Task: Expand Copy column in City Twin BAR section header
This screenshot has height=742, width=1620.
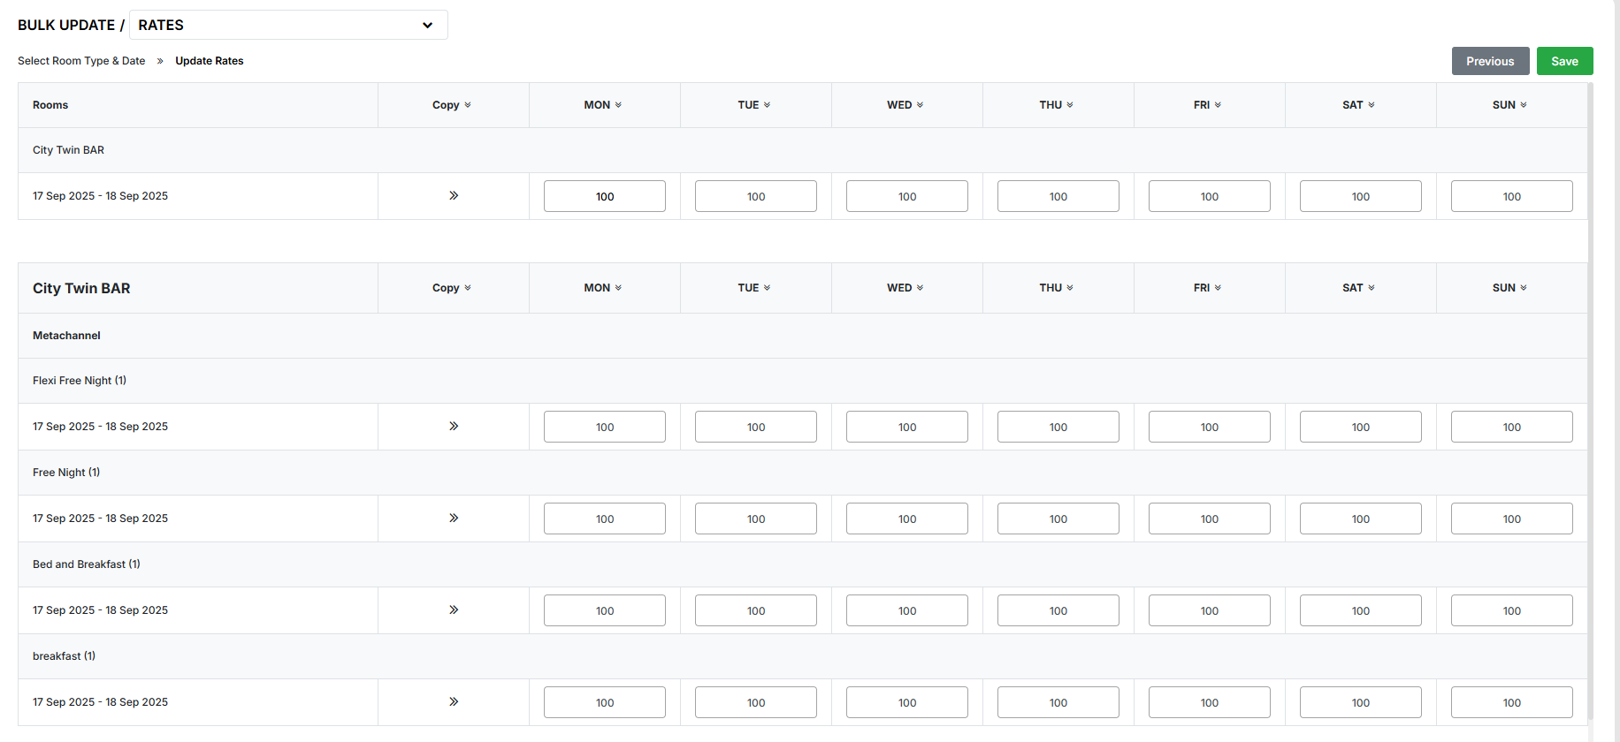Action: 468,288
